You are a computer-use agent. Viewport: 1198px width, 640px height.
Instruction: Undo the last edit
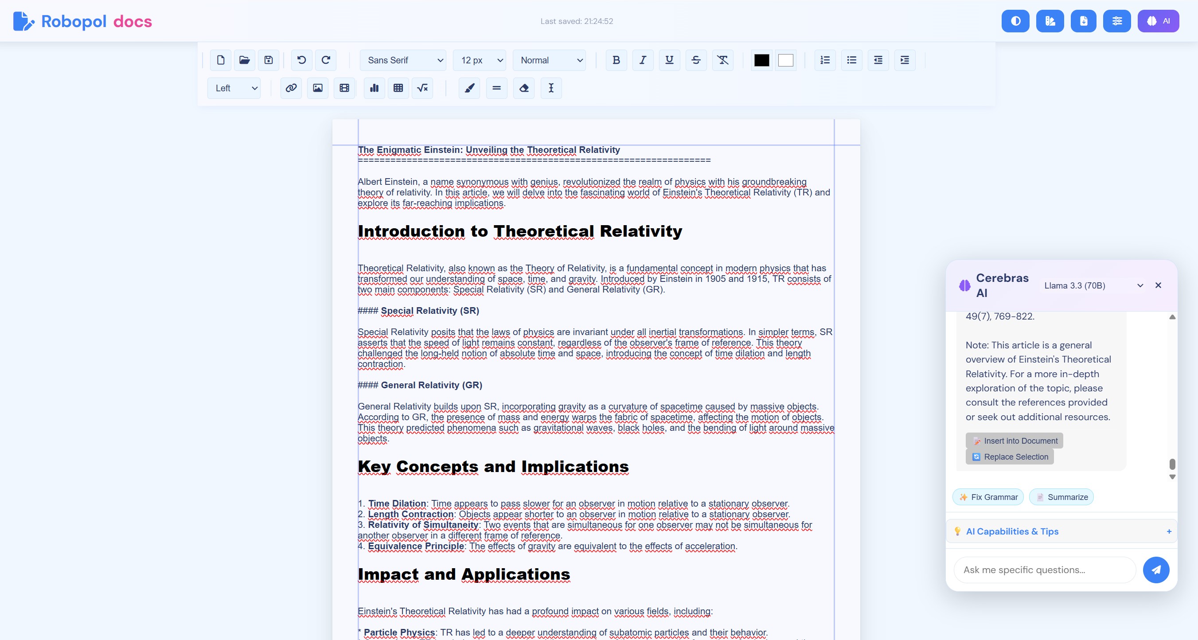pos(301,60)
